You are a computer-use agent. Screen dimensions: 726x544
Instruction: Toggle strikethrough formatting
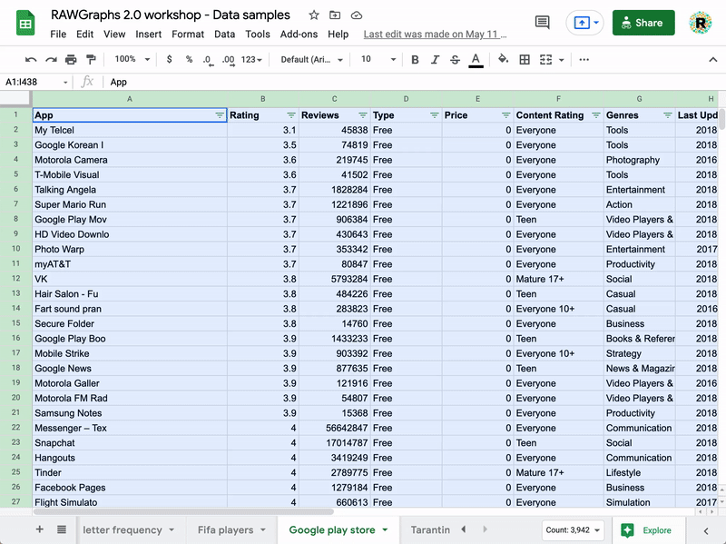pyautogui.click(x=455, y=59)
